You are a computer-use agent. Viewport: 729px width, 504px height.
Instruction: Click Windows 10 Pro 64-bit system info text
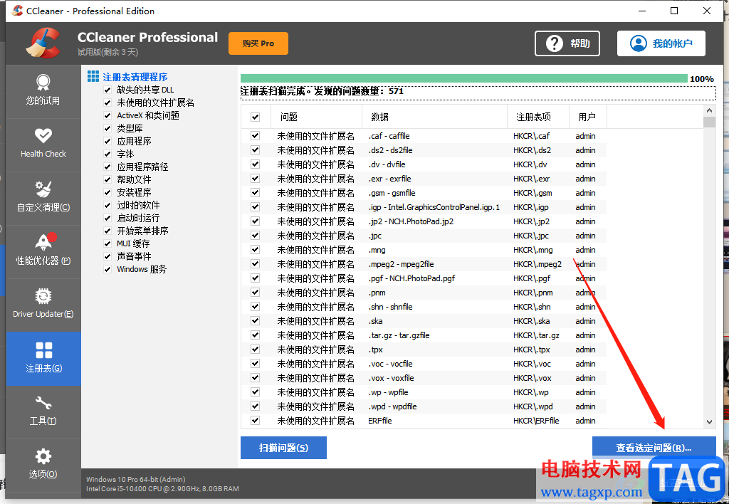pyautogui.click(x=136, y=479)
